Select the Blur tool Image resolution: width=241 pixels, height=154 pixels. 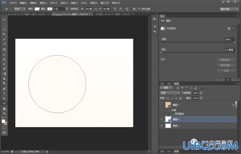point(4,79)
